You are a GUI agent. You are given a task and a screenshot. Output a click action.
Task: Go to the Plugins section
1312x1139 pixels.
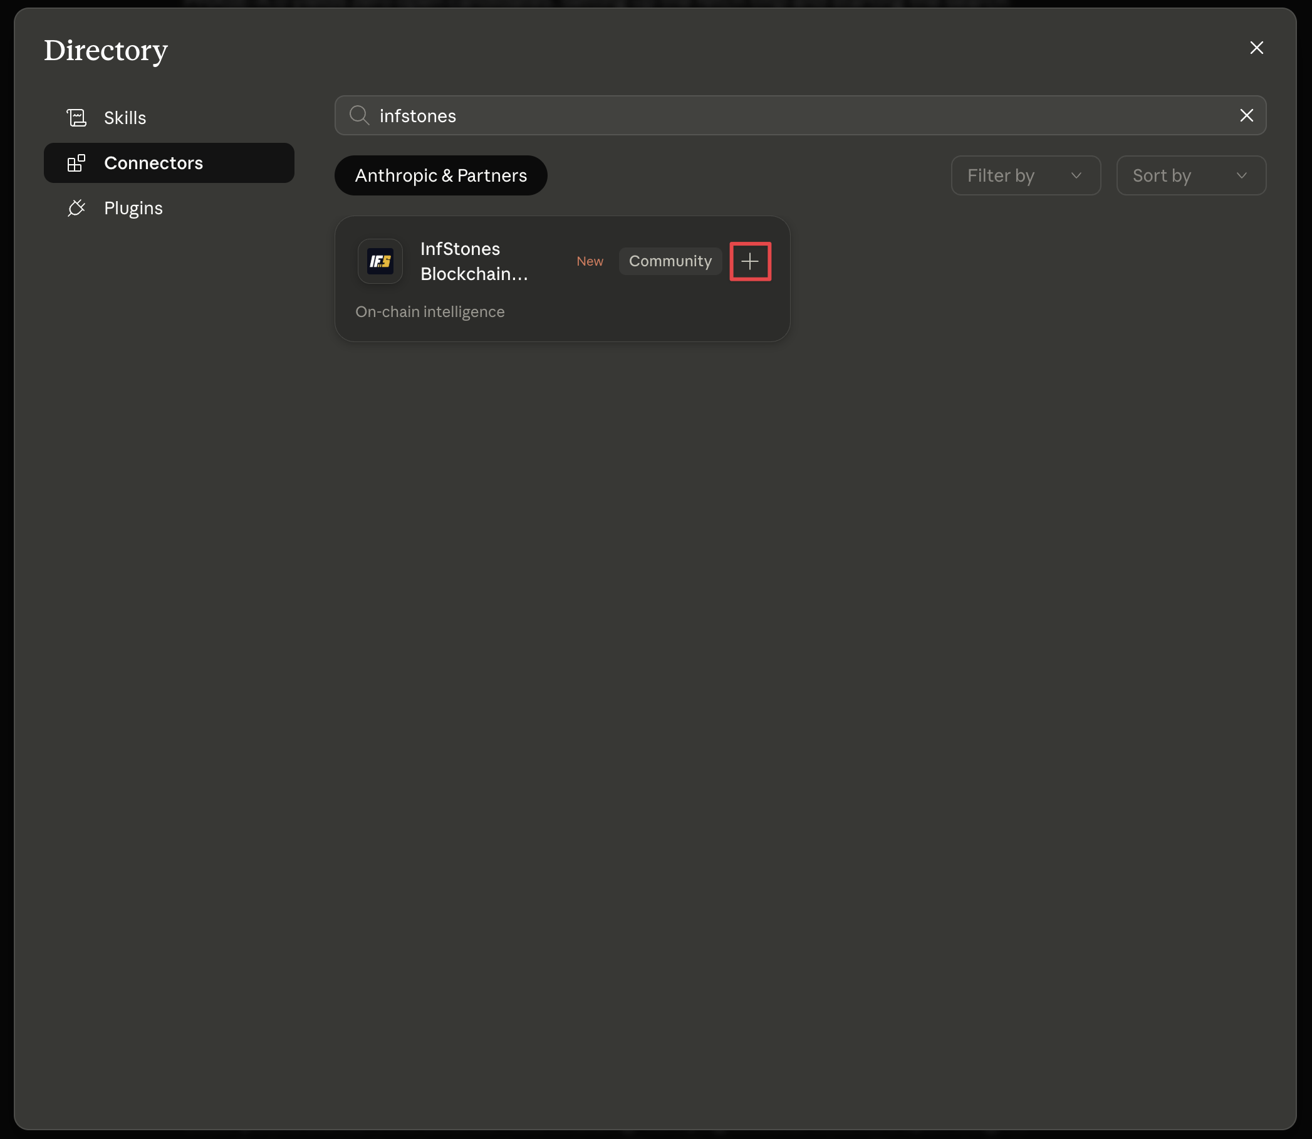(x=169, y=208)
